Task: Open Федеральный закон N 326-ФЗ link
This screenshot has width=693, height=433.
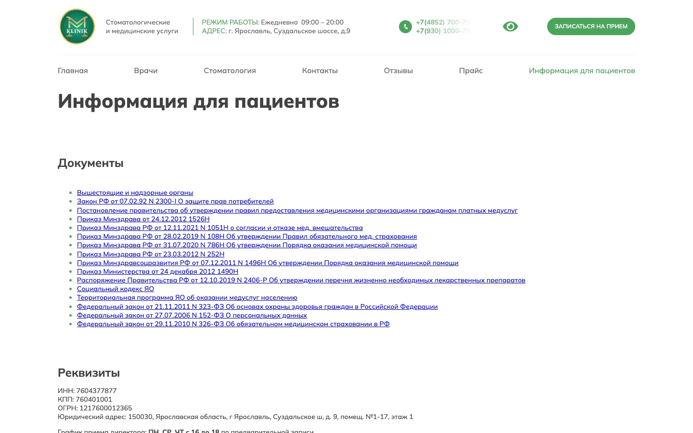Action: click(233, 324)
